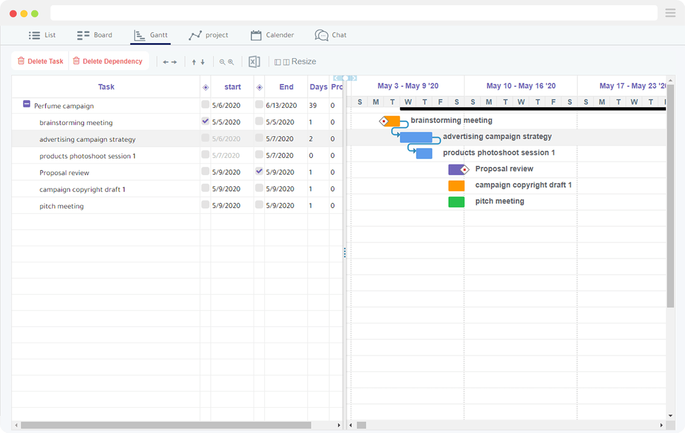Viewport: 685px width, 433px height.
Task: Uncheck start milestone for brainstorming meeting
Action: (205, 121)
